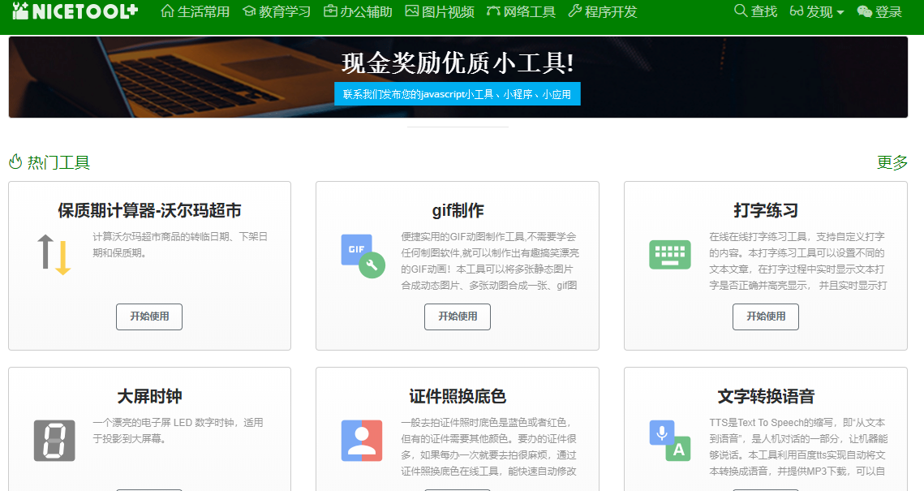The width and height of the screenshot is (924, 491).
Task: Click the 文字转换语音 title
Action: click(766, 397)
